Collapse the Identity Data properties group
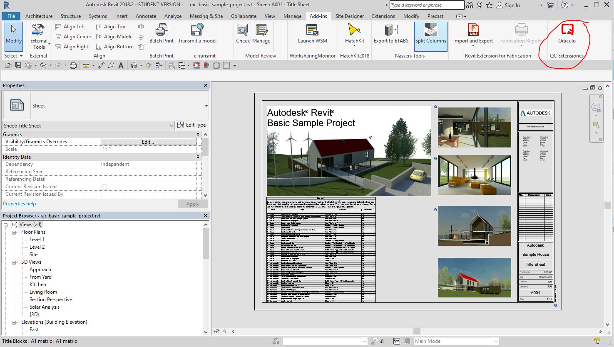 [198, 157]
